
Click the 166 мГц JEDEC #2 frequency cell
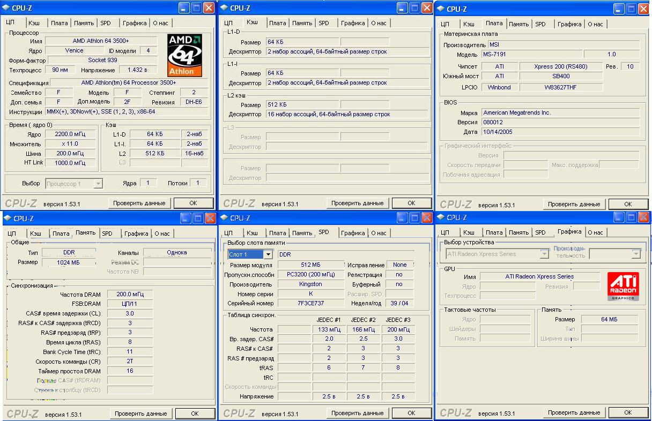363,329
